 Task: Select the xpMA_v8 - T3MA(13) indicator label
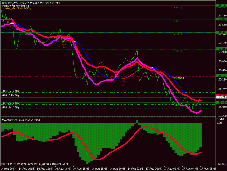(x=16, y=9)
